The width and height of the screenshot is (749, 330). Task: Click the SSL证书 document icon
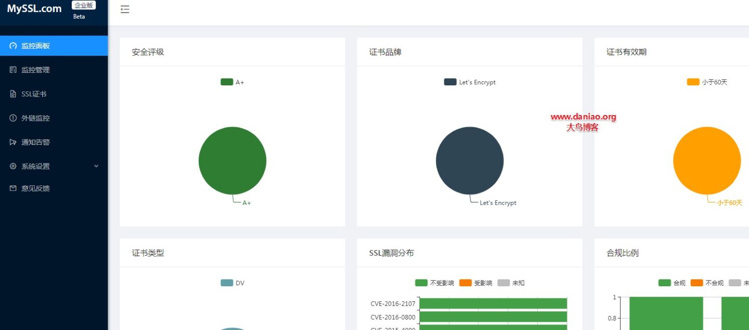click(13, 94)
